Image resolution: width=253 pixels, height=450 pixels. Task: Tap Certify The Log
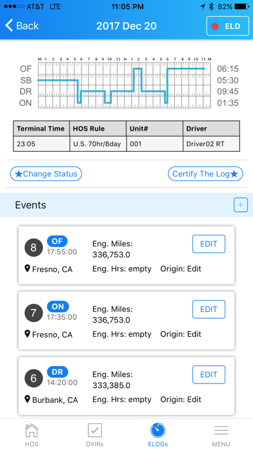point(205,174)
